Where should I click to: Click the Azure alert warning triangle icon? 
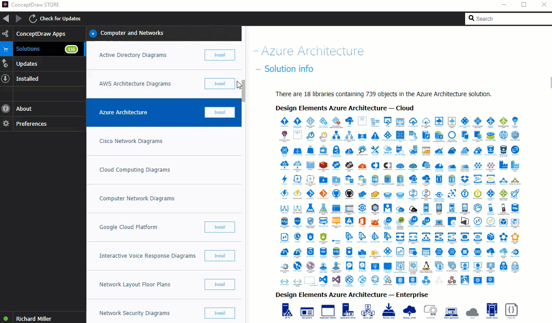tap(375, 136)
